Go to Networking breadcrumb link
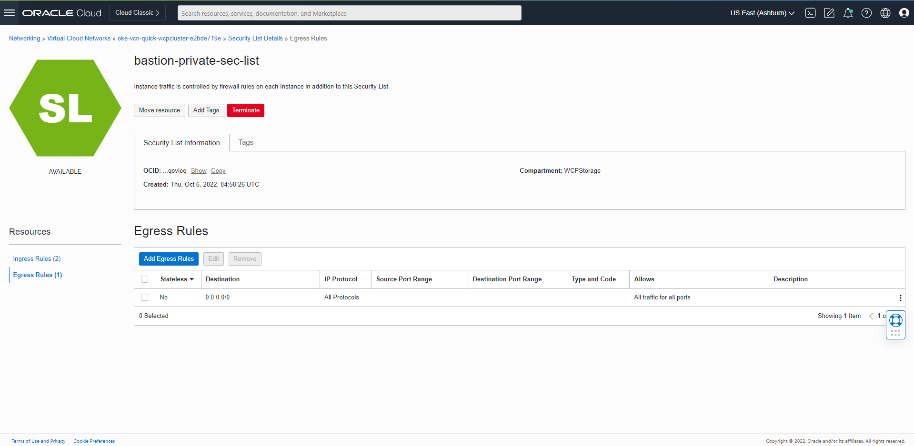Image resolution: width=914 pixels, height=446 pixels. pyautogui.click(x=25, y=39)
